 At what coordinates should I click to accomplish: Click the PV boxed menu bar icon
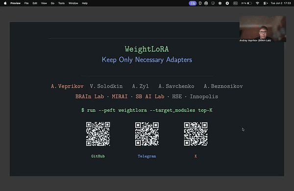pos(235,3)
